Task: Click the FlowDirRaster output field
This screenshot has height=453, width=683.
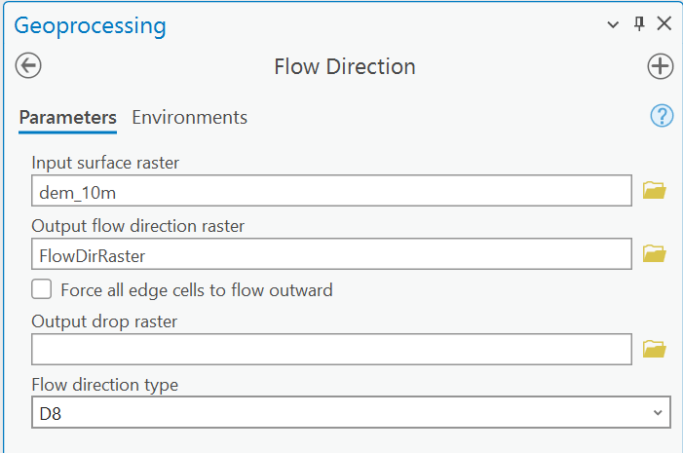Action: point(331,254)
